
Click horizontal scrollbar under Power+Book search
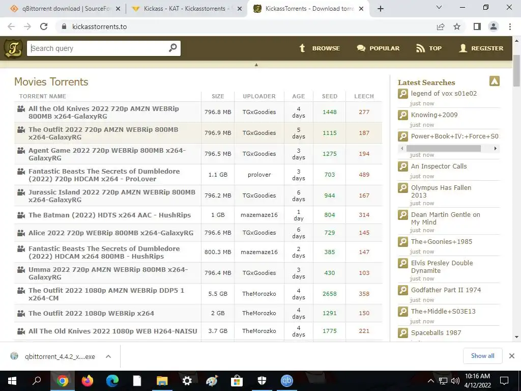click(443, 148)
